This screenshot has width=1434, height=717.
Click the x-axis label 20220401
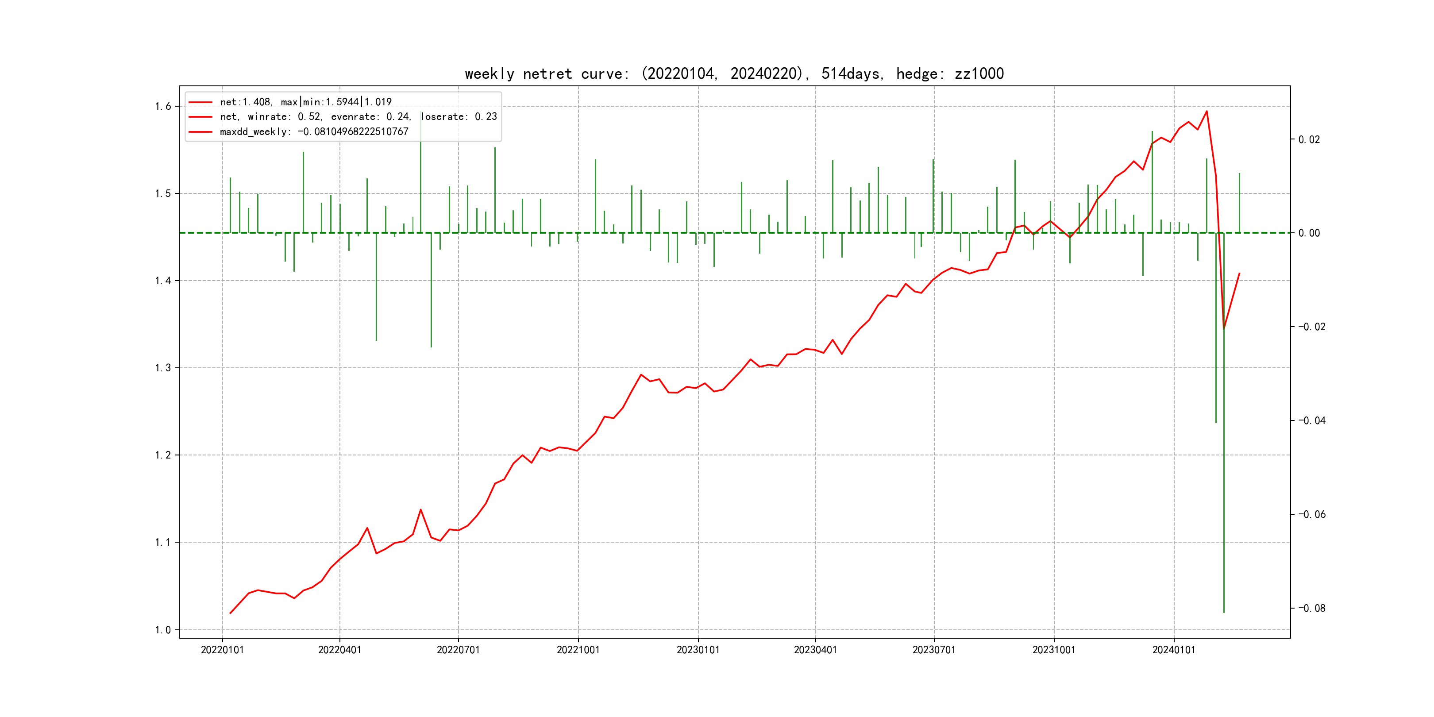click(339, 650)
